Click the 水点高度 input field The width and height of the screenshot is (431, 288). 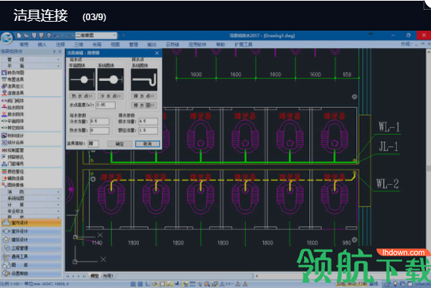105,105
